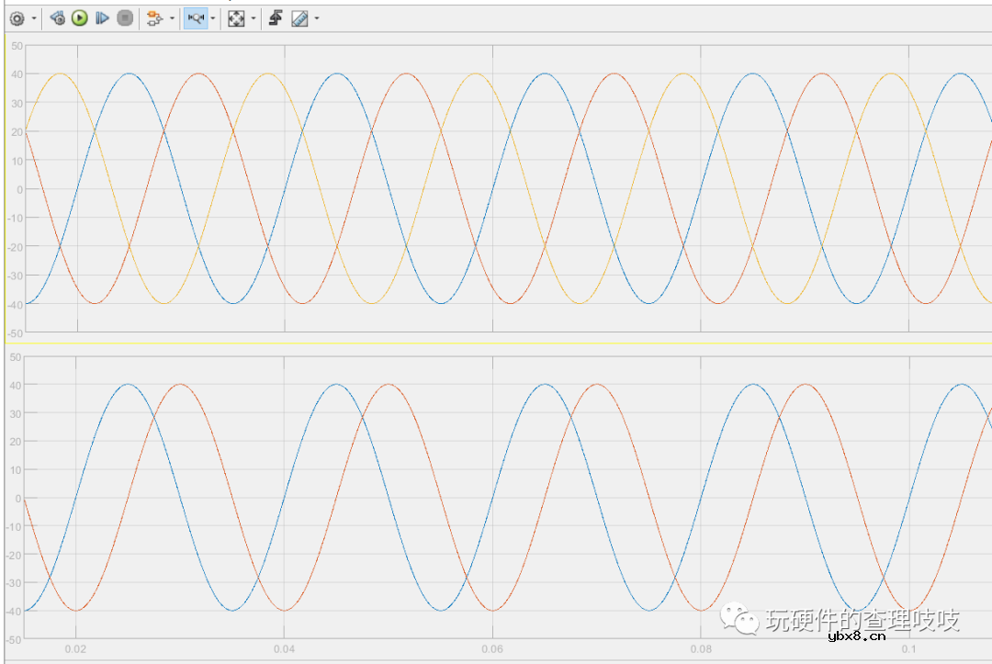Run the simulation with the green play icon
Screen dimensions: 992x664
pos(81,17)
